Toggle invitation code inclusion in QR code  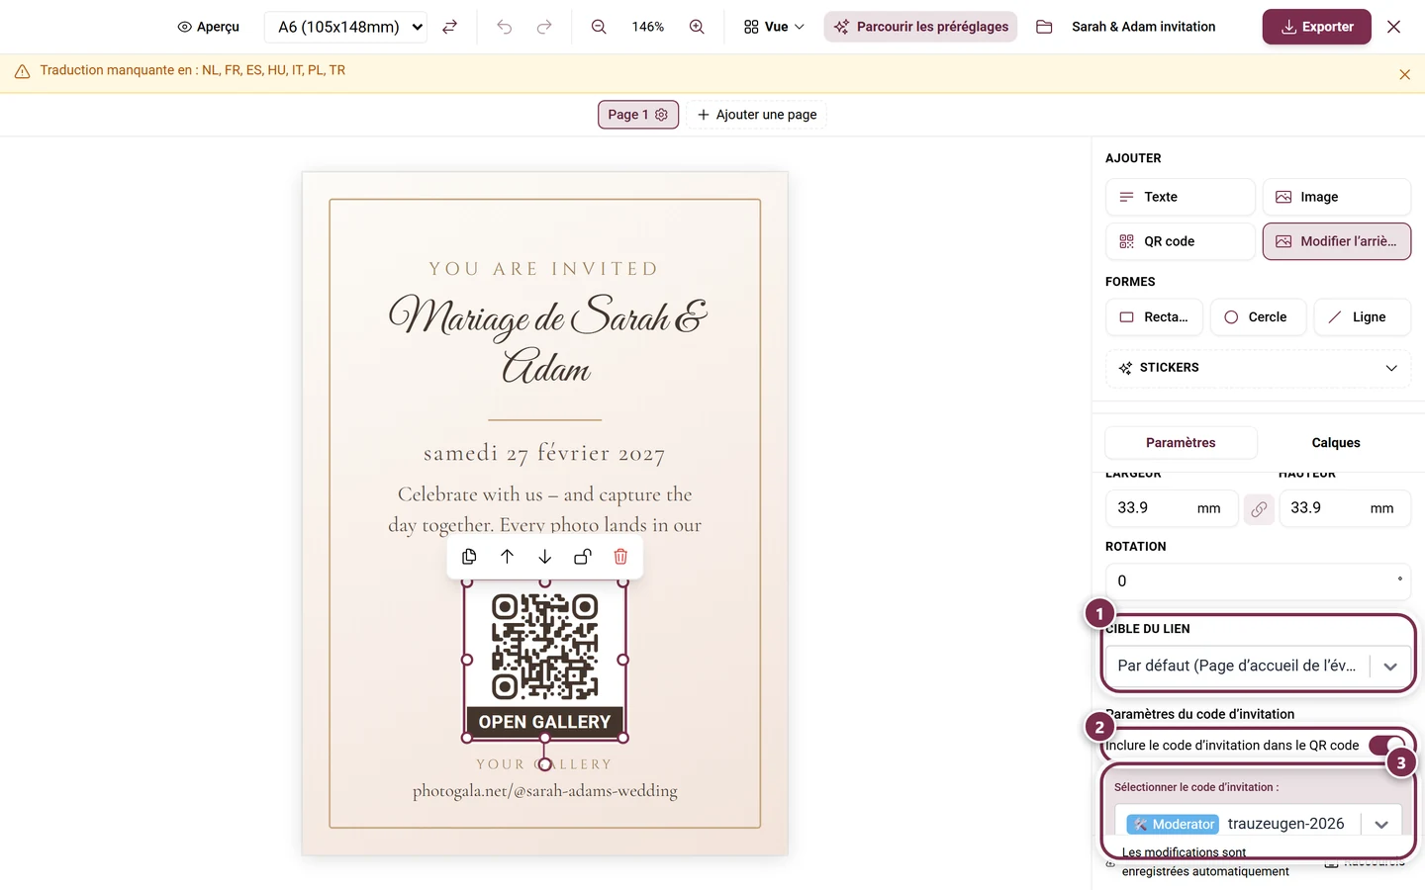(x=1386, y=745)
